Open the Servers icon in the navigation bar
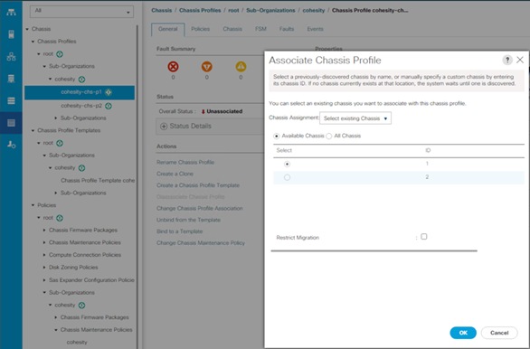The width and height of the screenshot is (530, 349). 11,34
